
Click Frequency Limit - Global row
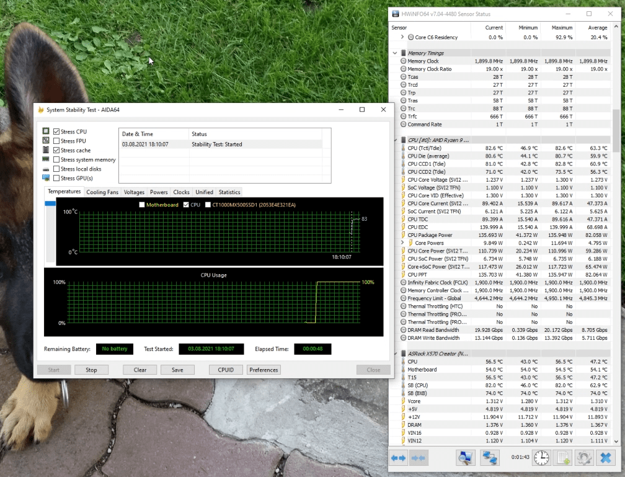[x=504, y=298]
